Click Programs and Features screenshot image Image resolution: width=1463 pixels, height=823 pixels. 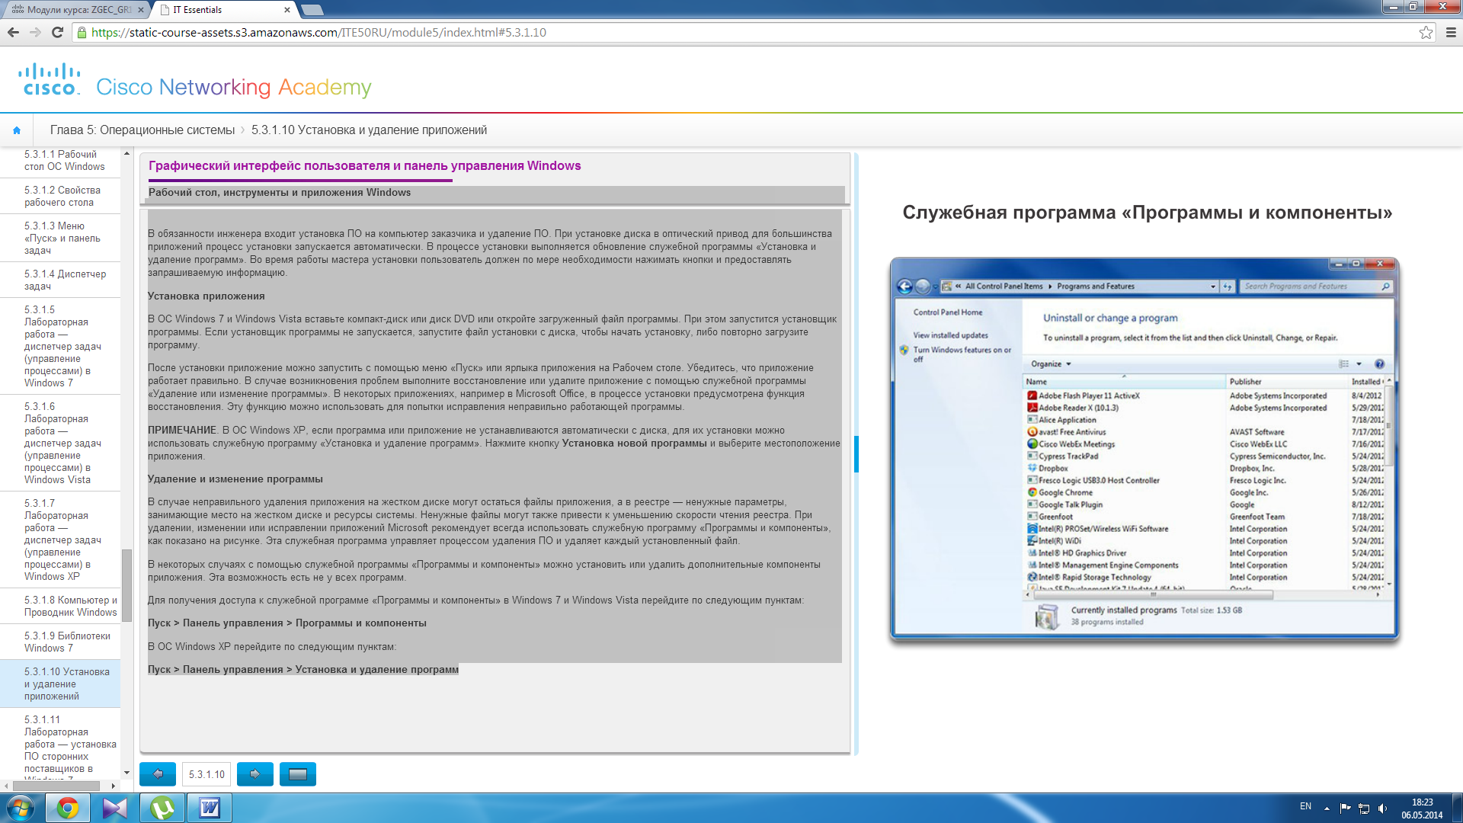click(1144, 449)
